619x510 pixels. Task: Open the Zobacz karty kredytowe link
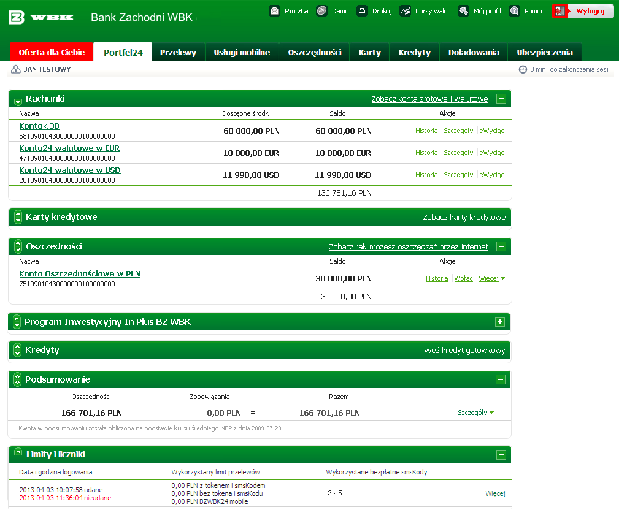click(x=464, y=218)
